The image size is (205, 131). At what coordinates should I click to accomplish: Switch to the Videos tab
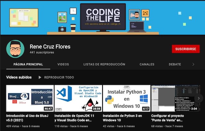pos(63,64)
